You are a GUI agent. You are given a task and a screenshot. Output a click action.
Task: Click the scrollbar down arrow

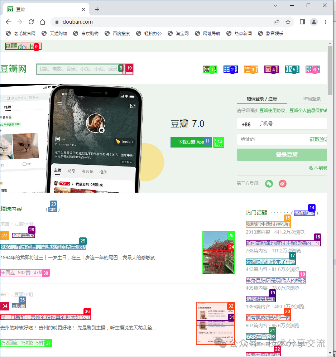(330, 353)
